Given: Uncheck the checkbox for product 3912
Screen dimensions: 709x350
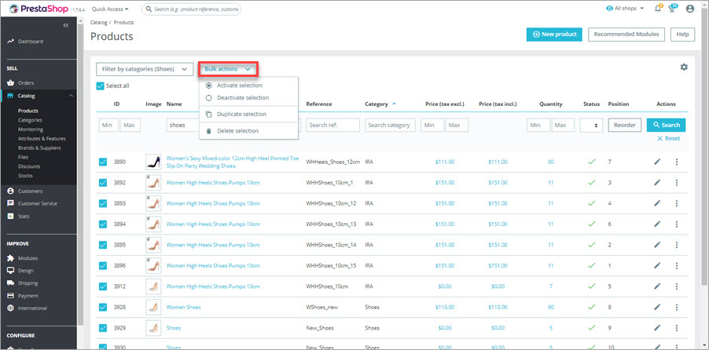Looking at the screenshot, I should pyautogui.click(x=103, y=286).
